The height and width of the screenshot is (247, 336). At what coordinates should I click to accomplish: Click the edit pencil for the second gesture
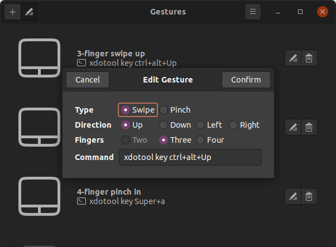click(x=292, y=127)
